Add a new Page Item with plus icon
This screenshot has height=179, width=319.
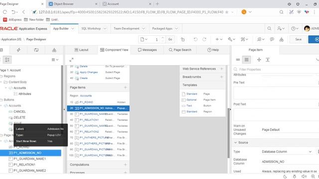[125, 88]
